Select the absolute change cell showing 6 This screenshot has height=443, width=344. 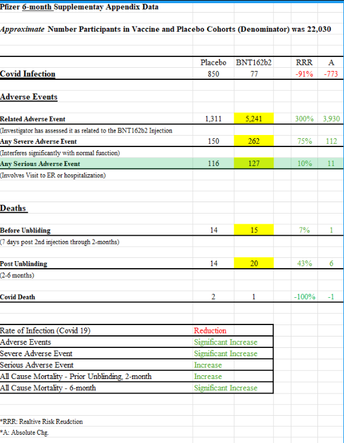[x=331, y=263]
